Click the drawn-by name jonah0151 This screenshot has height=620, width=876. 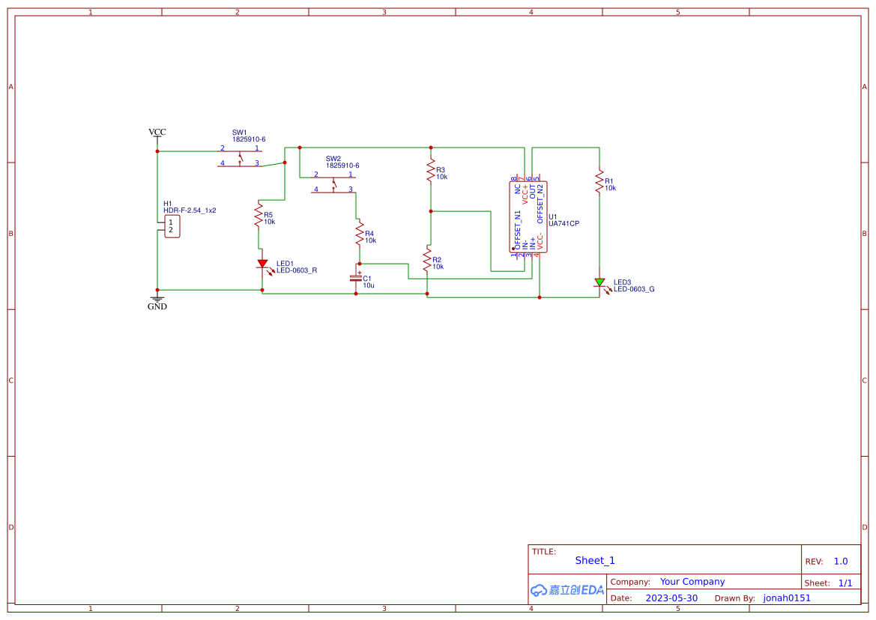786,598
